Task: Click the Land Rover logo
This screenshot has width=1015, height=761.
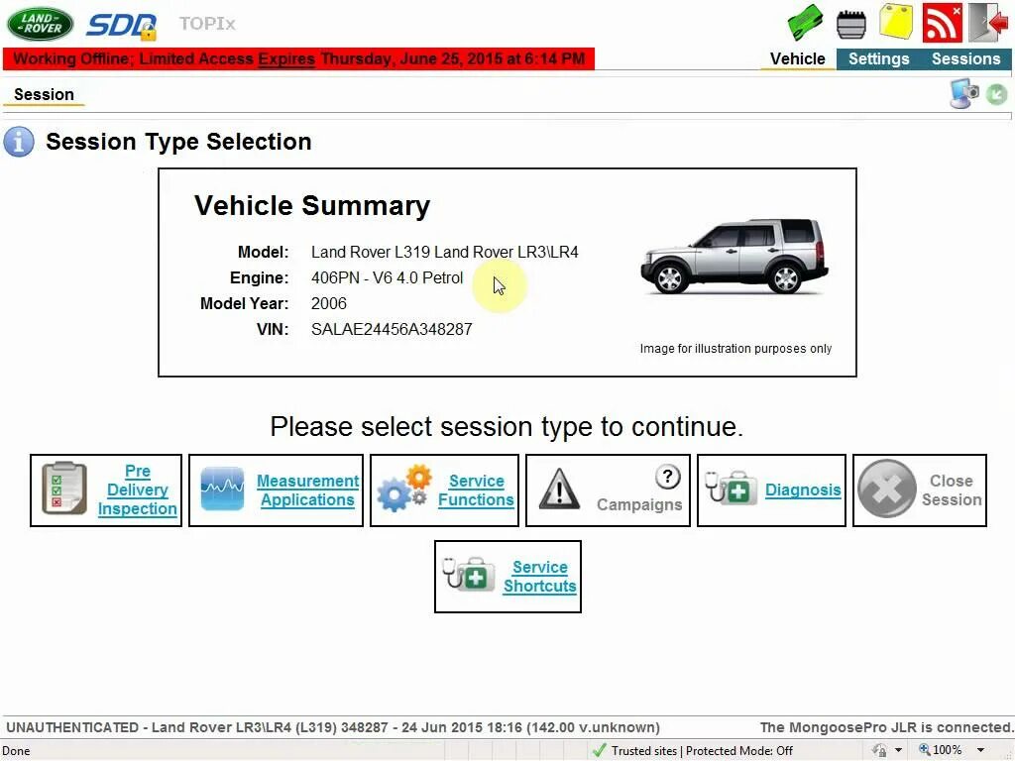Action: point(40,24)
